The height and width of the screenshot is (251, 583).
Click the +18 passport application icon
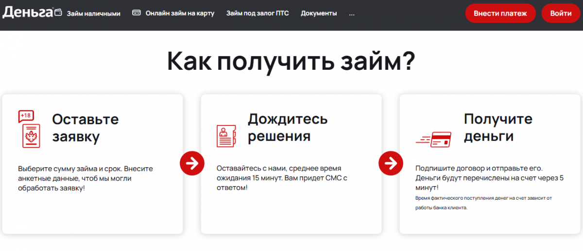click(29, 129)
